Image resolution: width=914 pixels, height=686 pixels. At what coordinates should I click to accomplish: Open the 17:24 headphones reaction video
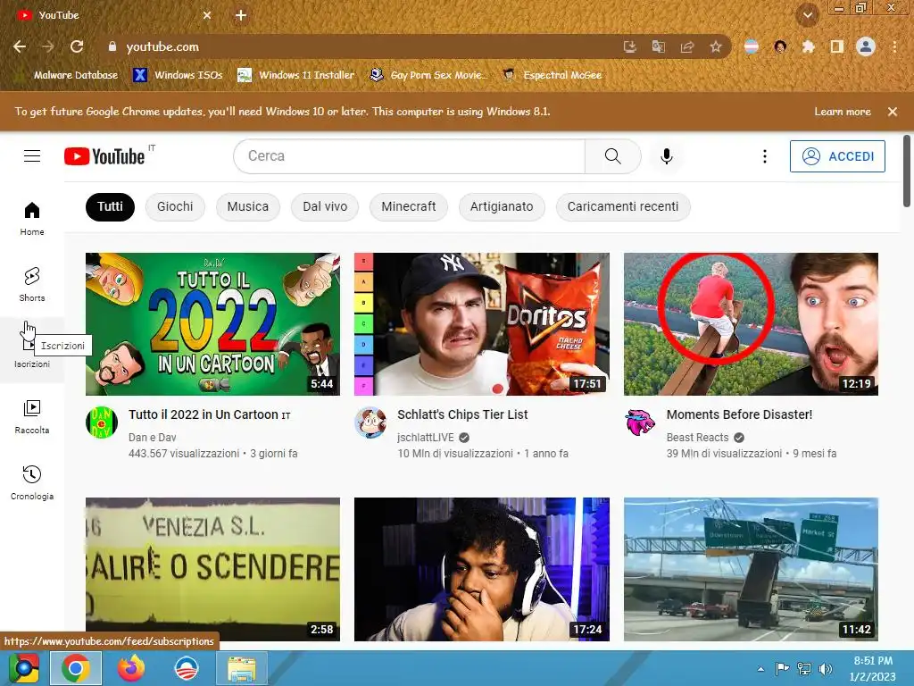[481, 569]
